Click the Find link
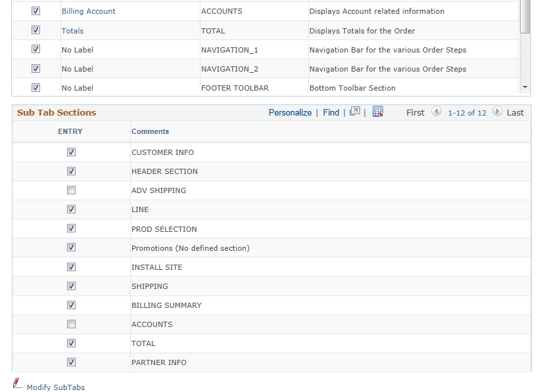558x392 pixels. click(331, 112)
